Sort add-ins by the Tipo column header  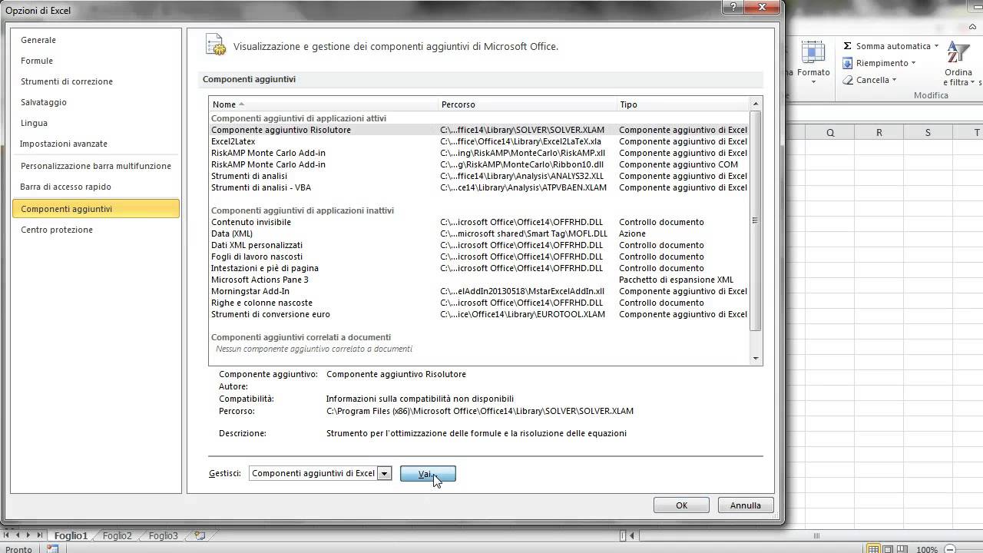683,104
